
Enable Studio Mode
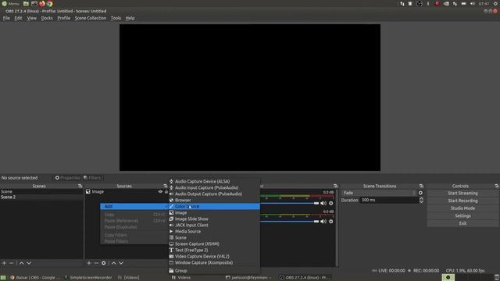pos(462,208)
